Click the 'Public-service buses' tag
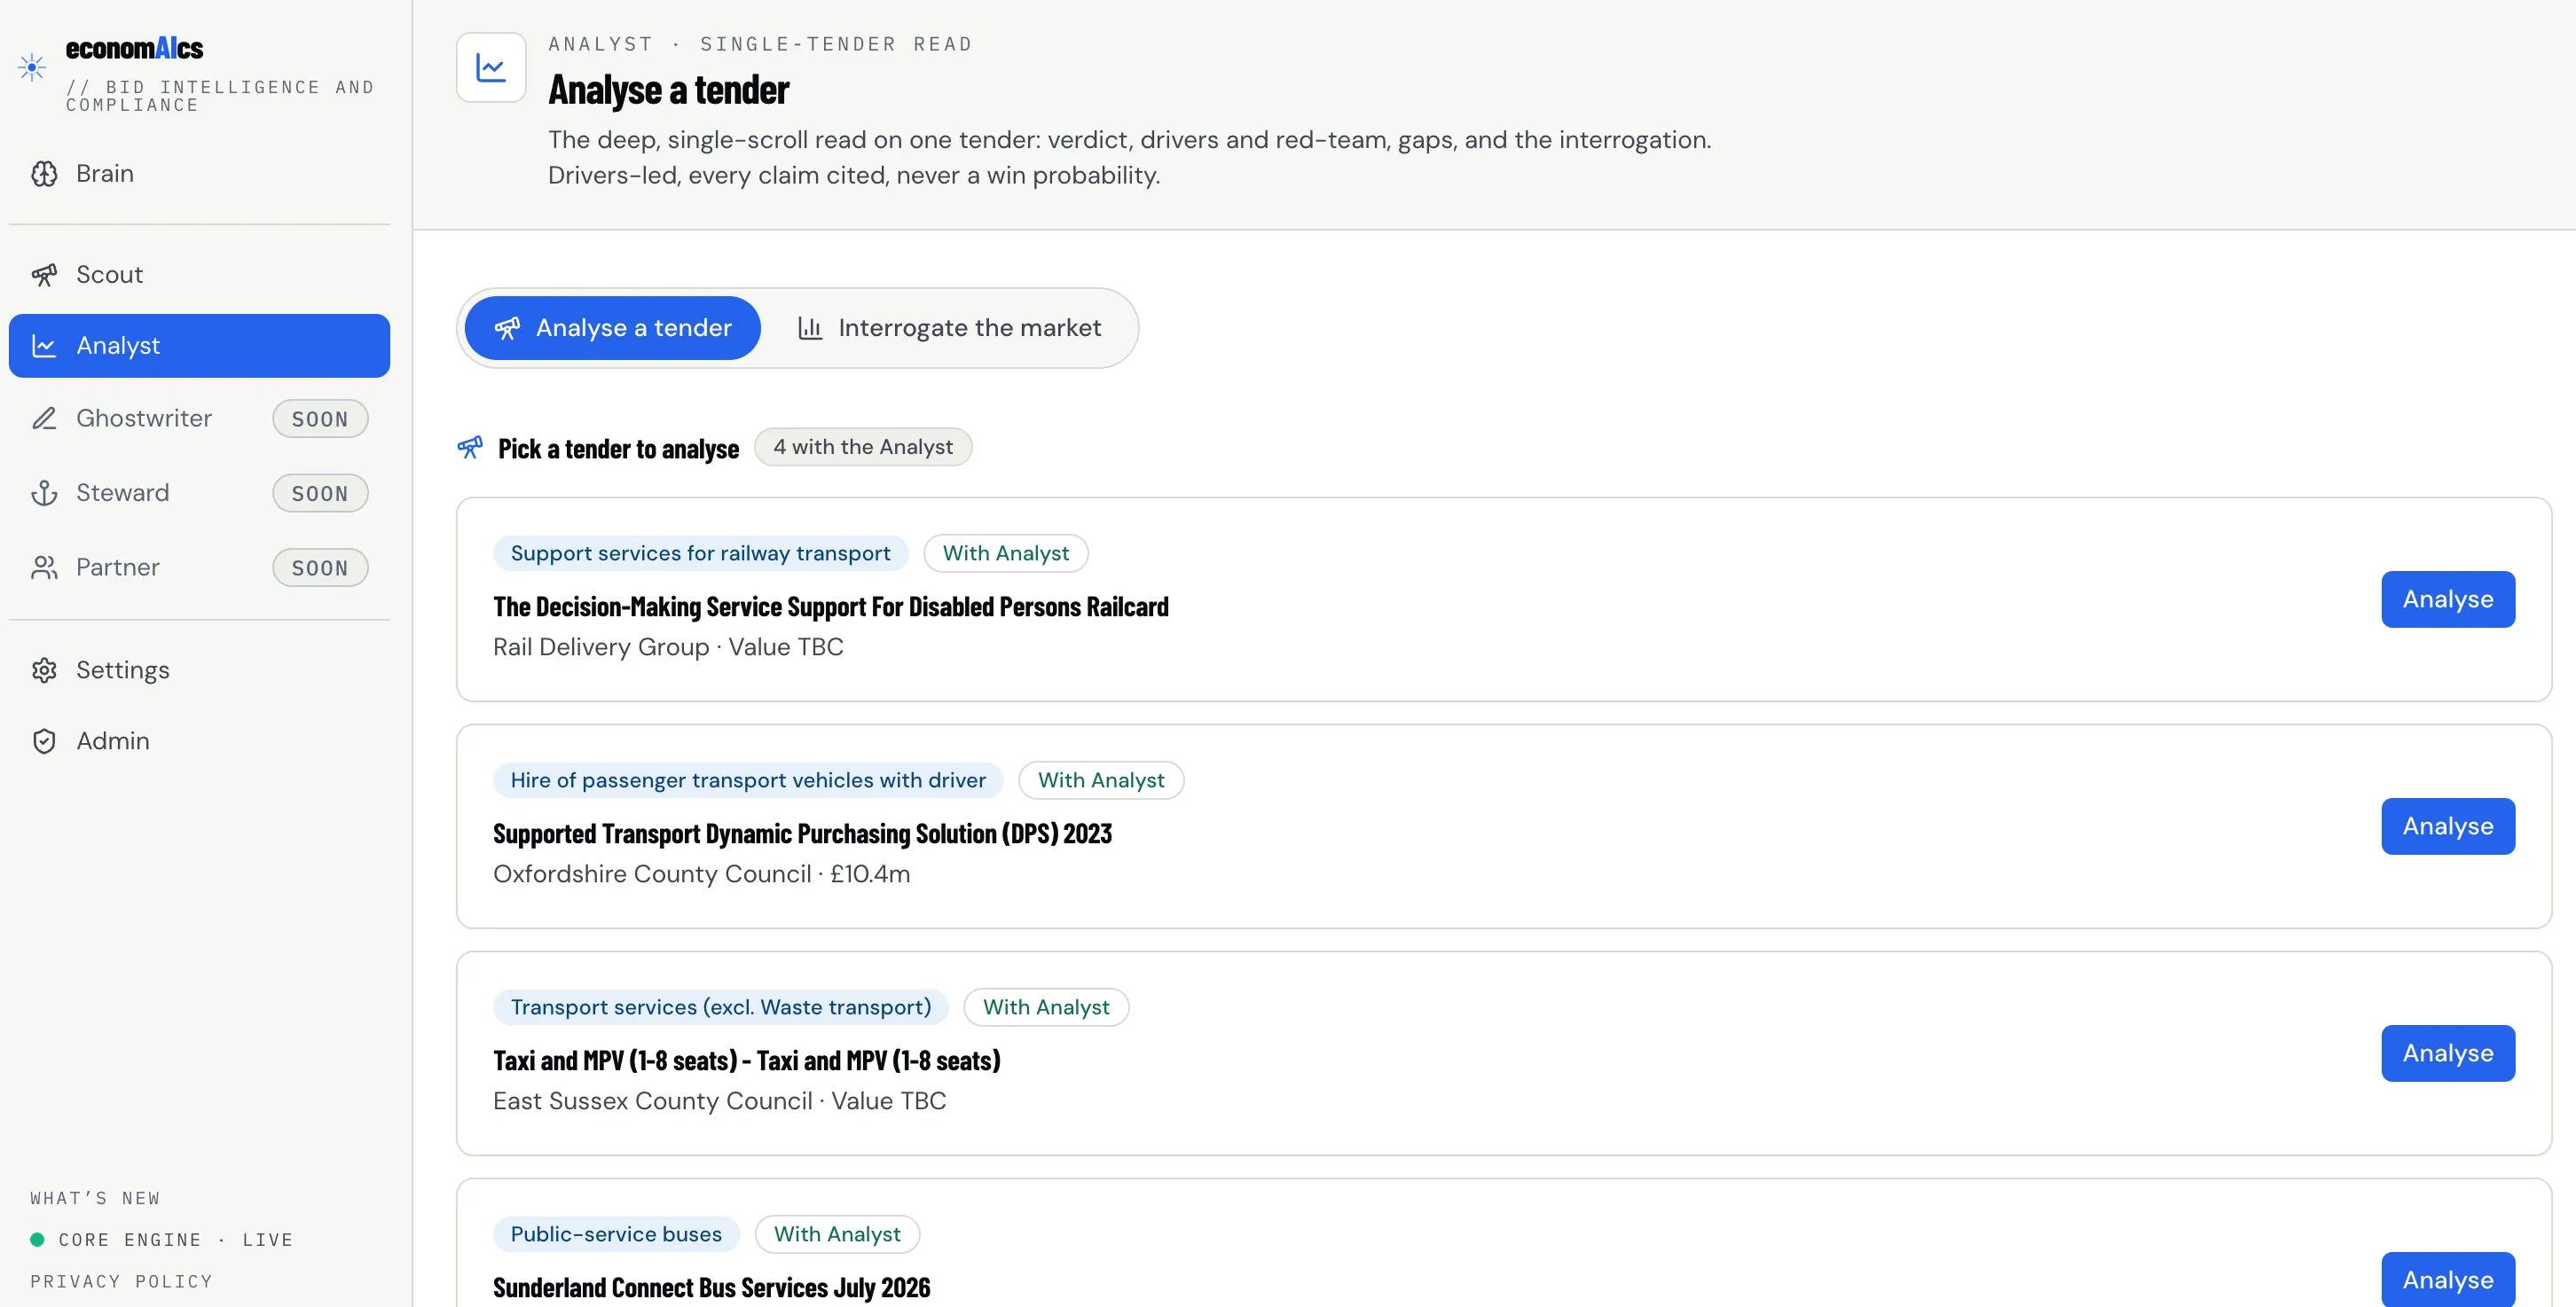The height and width of the screenshot is (1307, 2576). pos(616,1234)
